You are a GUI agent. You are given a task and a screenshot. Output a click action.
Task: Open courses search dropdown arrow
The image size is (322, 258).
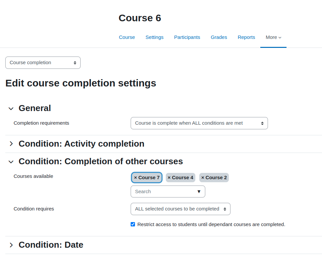coord(199,192)
